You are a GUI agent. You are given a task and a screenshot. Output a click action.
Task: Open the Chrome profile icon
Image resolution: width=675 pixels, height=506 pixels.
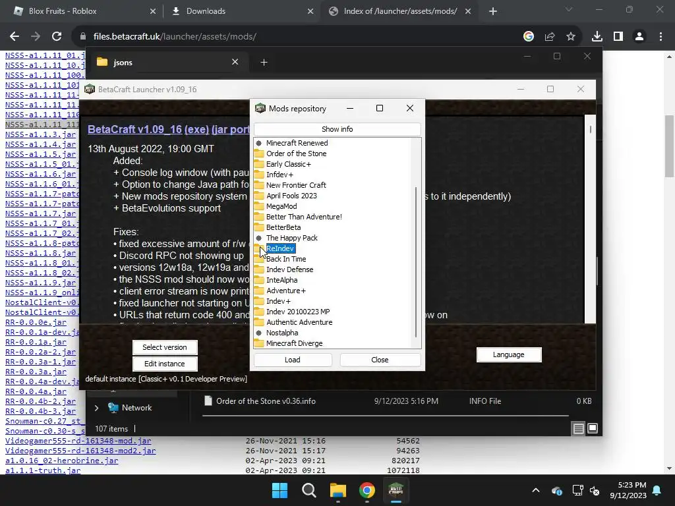639,37
